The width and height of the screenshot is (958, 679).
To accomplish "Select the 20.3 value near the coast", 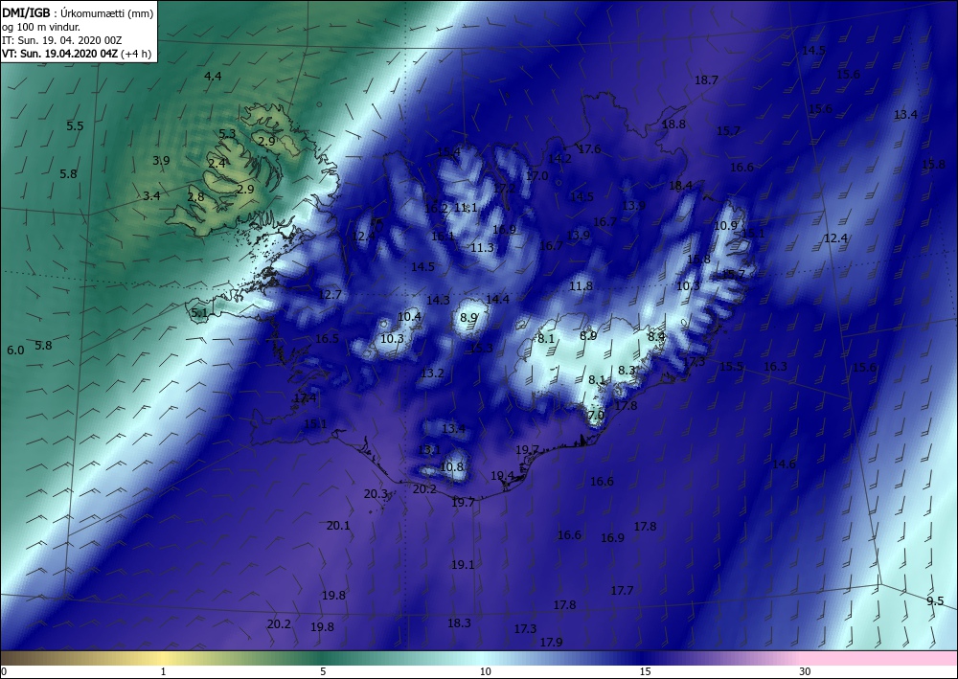I will [376, 494].
